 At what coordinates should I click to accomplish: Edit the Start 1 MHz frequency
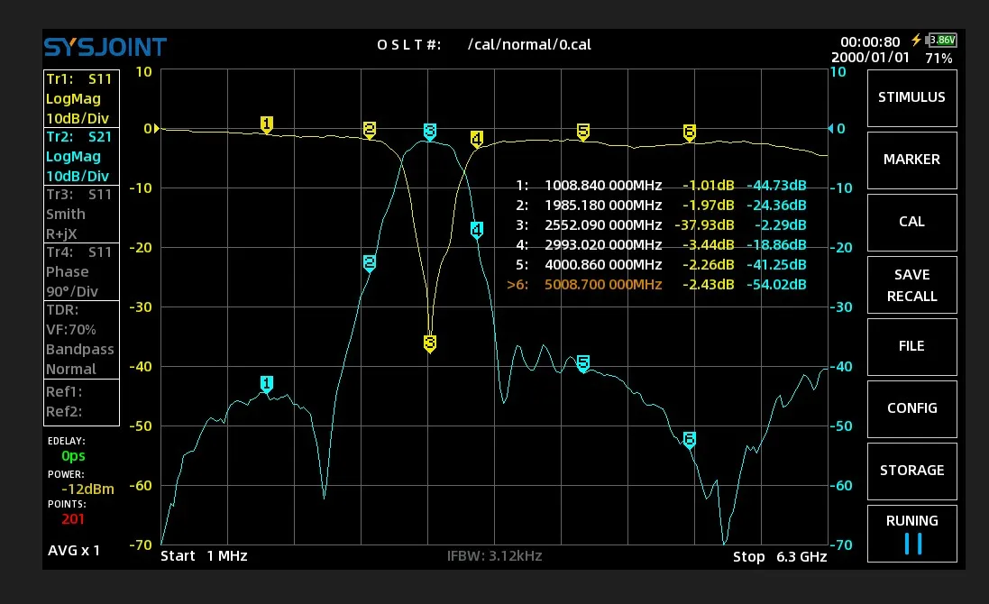(204, 556)
